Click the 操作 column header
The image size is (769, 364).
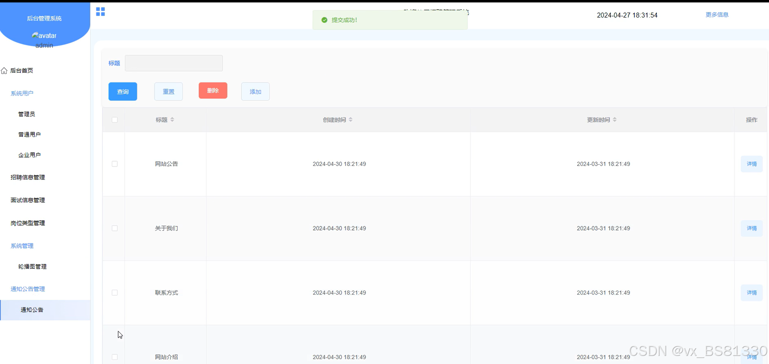click(752, 120)
